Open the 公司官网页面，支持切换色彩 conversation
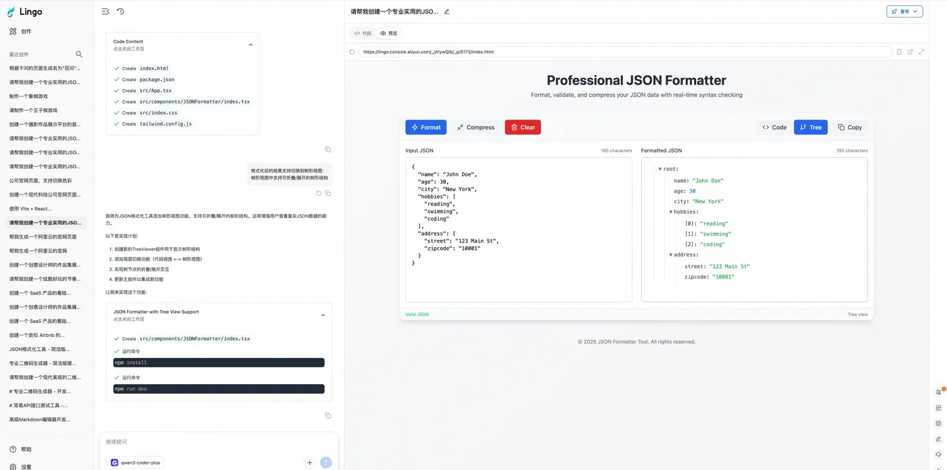Viewport: 947px width, 470px height. coord(41,180)
